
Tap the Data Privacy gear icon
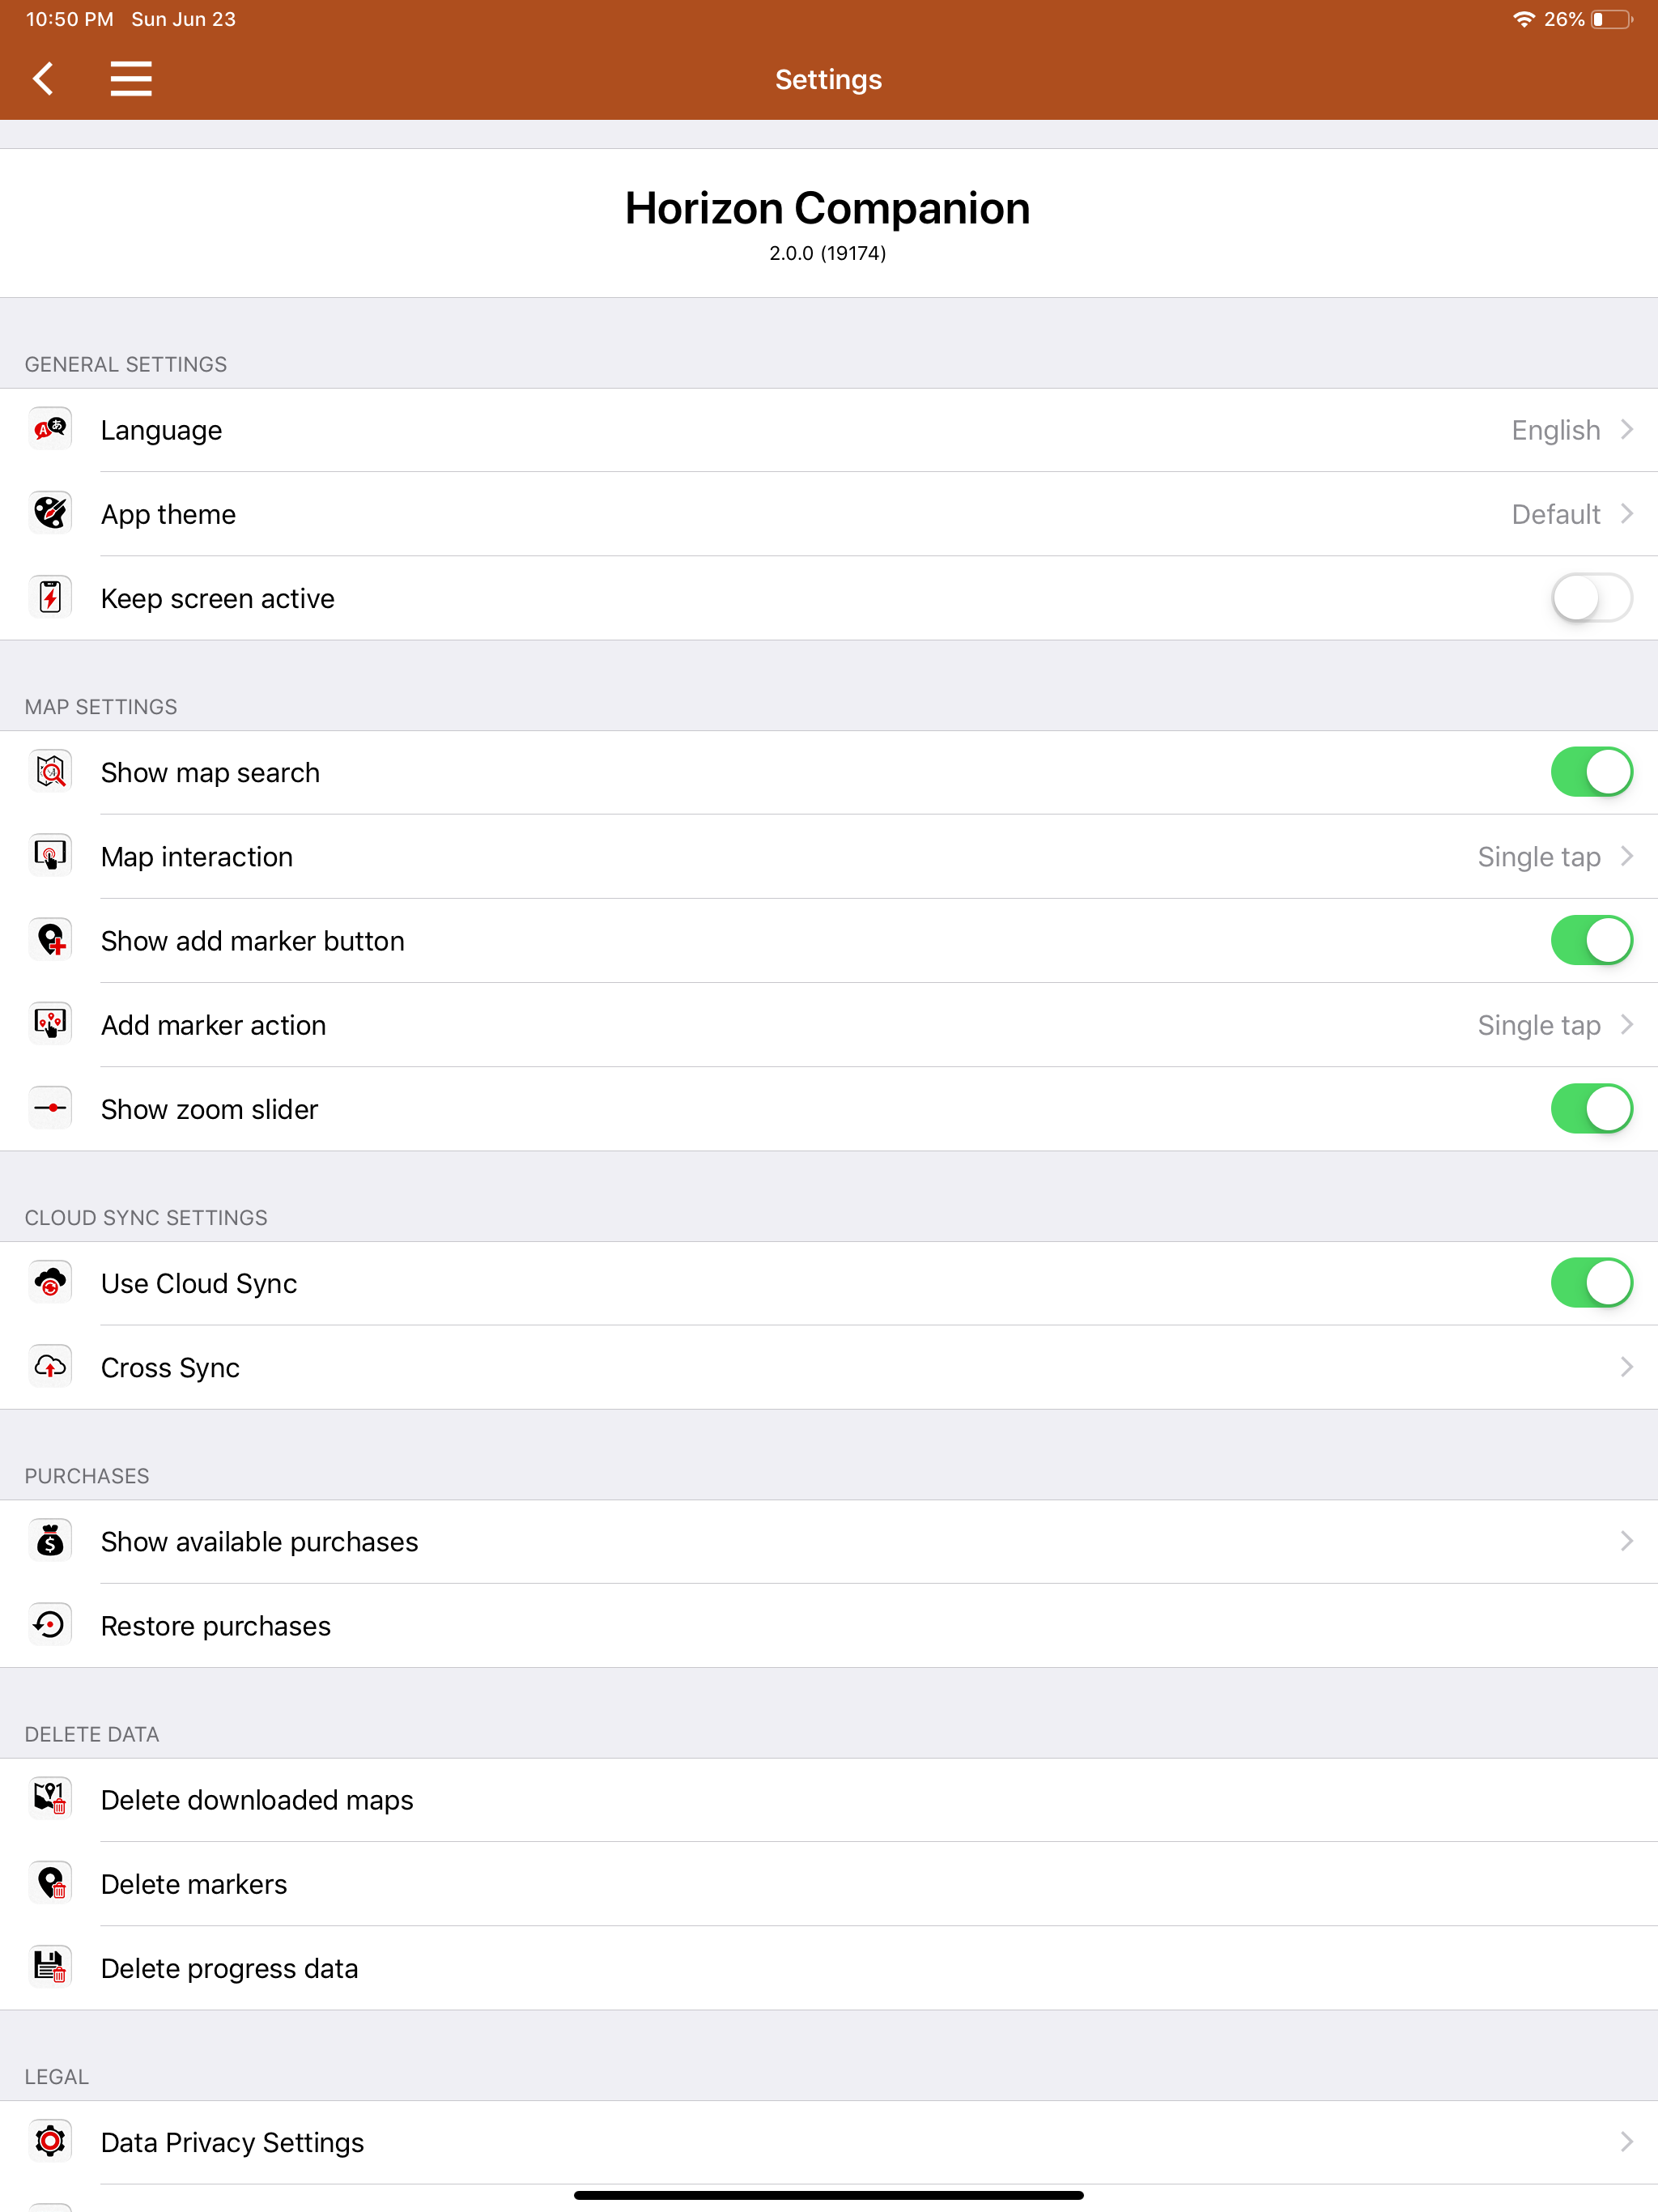[51, 2142]
